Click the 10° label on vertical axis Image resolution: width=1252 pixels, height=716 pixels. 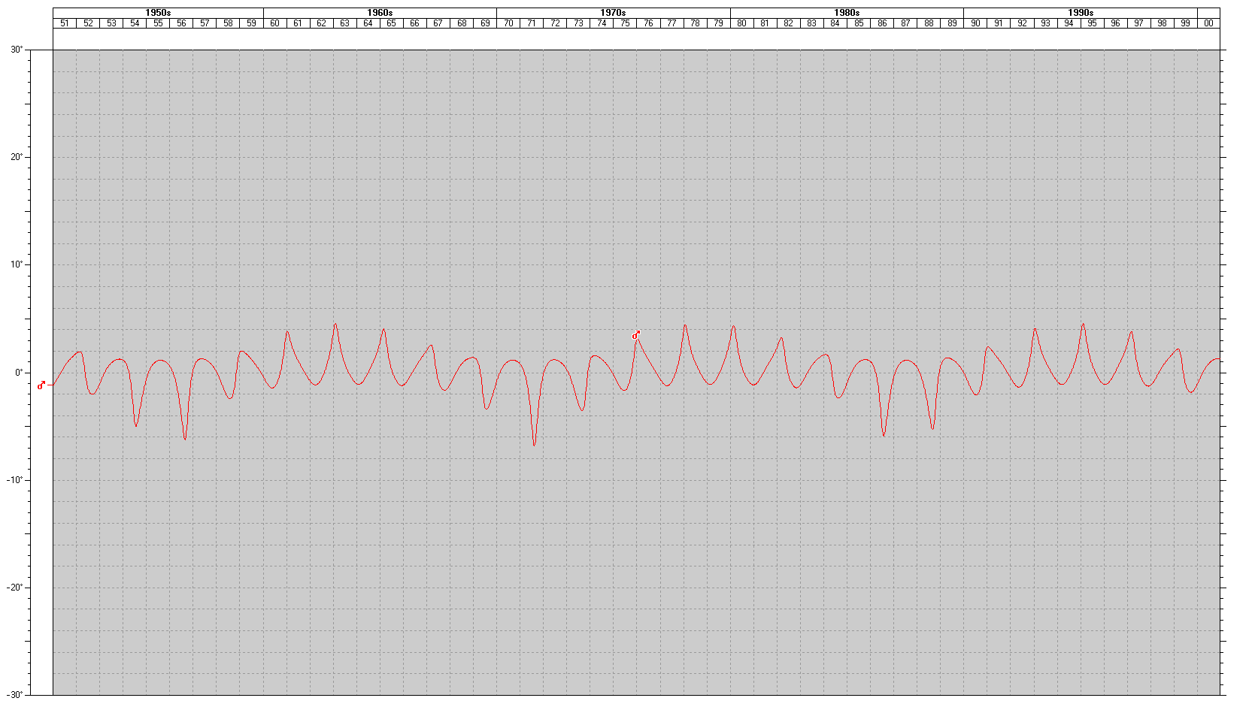coord(16,264)
